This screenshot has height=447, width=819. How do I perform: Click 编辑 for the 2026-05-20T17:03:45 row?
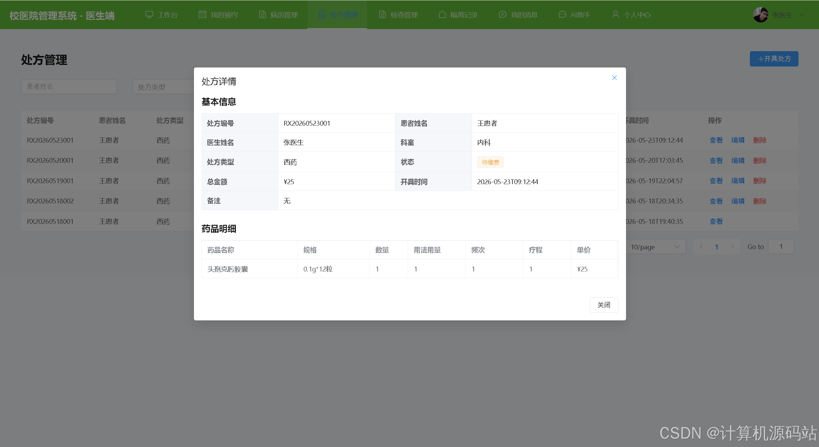click(x=738, y=161)
